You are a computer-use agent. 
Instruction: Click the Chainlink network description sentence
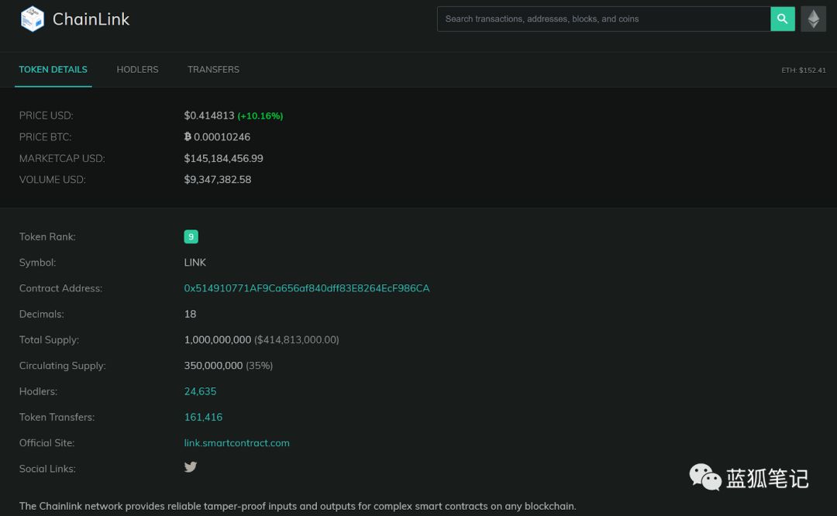coord(298,506)
